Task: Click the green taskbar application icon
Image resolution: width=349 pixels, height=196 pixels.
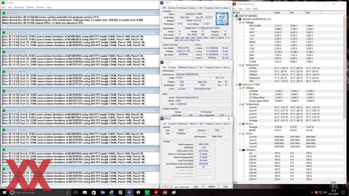Action: pyautogui.click(x=147, y=192)
